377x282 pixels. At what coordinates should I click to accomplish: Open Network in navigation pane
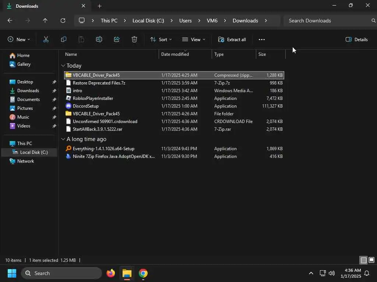pyautogui.click(x=25, y=161)
